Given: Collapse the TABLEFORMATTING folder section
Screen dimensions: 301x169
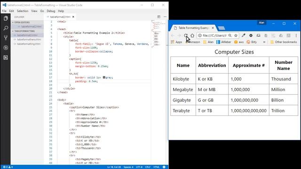Looking at the screenshot, I should pyautogui.click(x=27, y=31).
